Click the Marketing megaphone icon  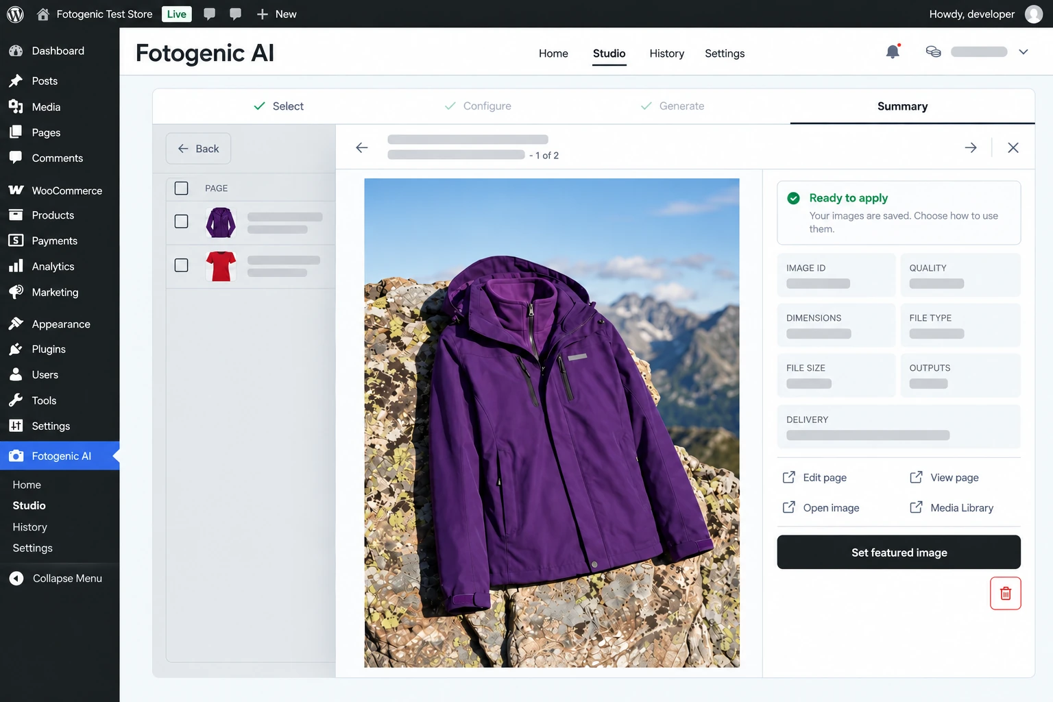coord(16,292)
